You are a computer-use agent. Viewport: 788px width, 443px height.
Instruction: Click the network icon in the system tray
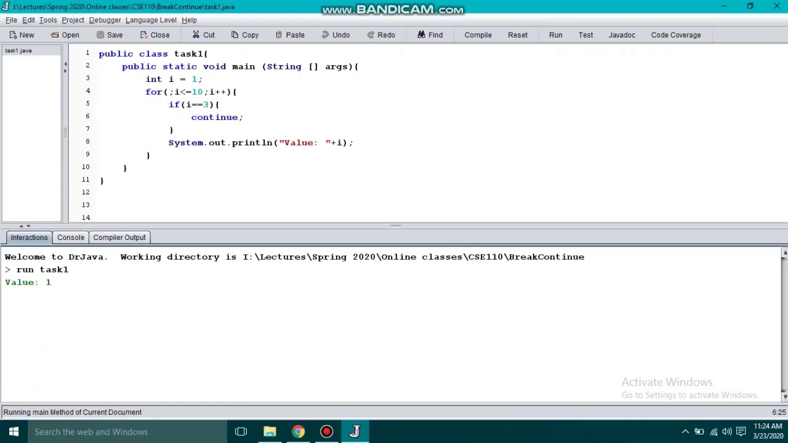pos(714,432)
